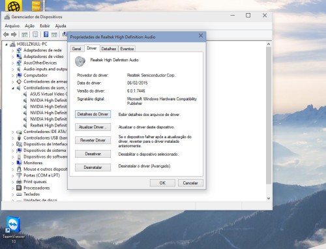Viewport: 326px width, 249px height.
Task: Minimize the Gerenciador de Dispositivos window
Action: click(233, 16)
